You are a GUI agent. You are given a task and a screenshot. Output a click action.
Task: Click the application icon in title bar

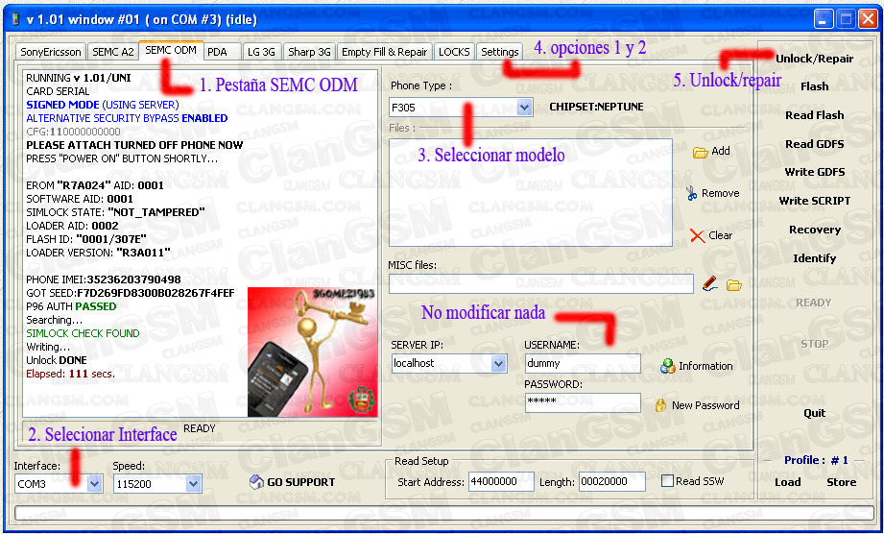[15, 20]
